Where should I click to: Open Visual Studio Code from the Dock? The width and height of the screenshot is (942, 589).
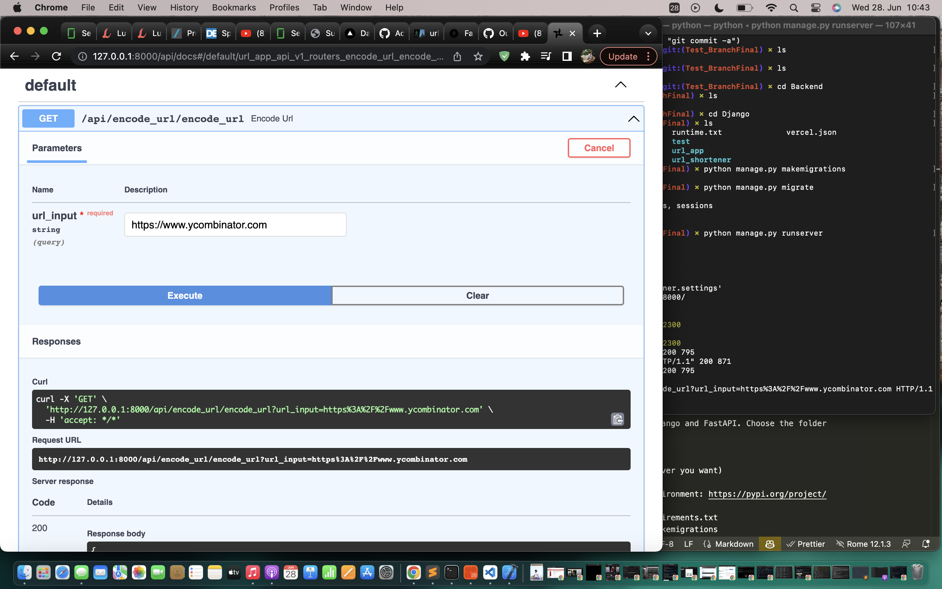490,572
